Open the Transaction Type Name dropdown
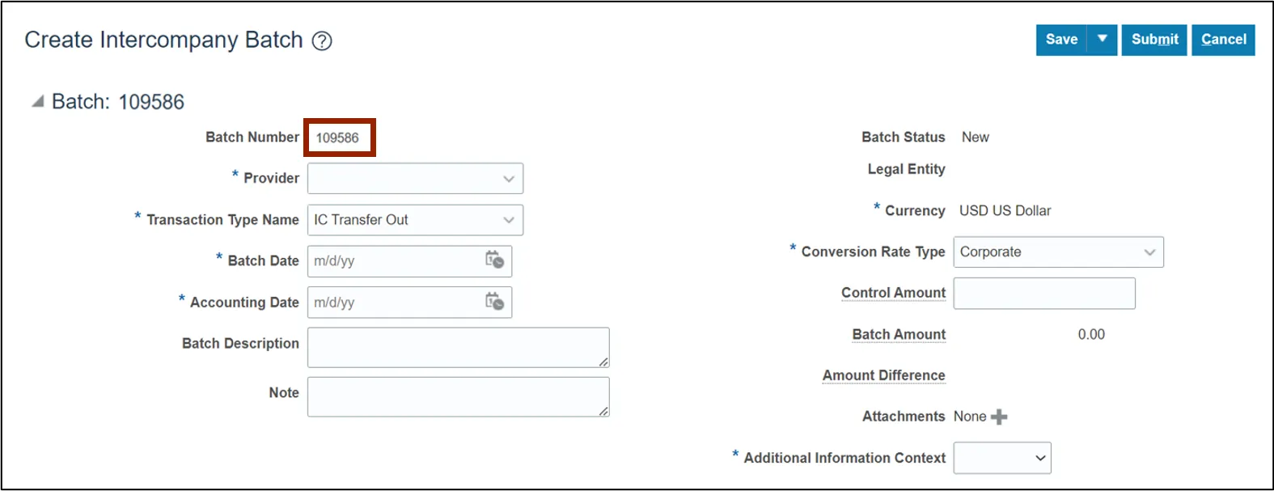Viewport: 1274px width, 491px height. coord(508,220)
